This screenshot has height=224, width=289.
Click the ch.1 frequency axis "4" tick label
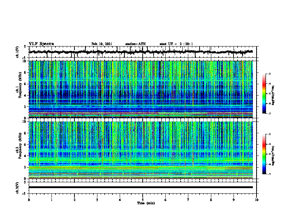pyautogui.click(x=26, y=96)
